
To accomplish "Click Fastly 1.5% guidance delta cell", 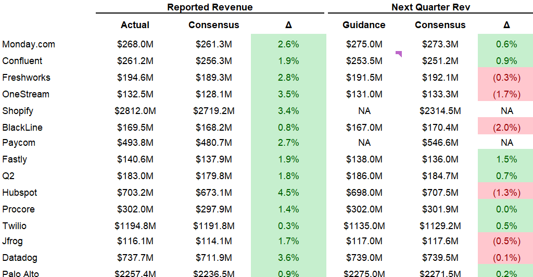I will 505,157.
